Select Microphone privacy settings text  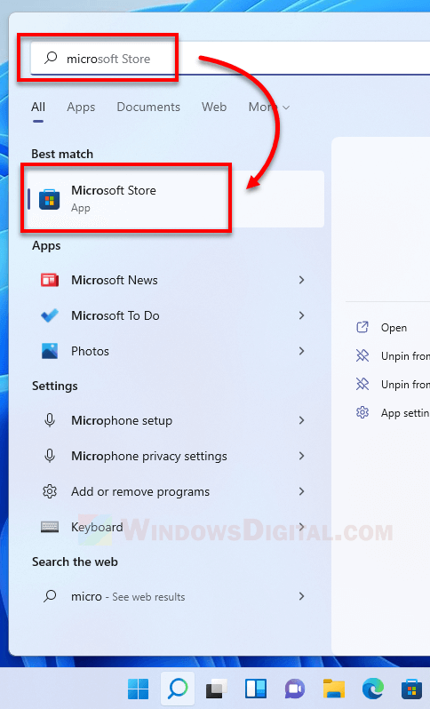tap(149, 457)
